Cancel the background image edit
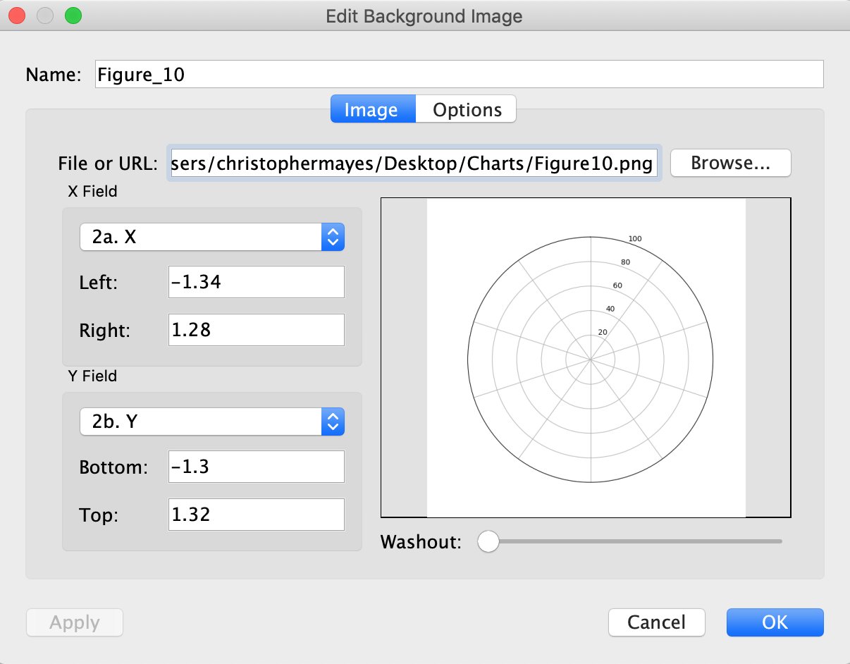This screenshot has width=850, height=664. pos(656,622)
